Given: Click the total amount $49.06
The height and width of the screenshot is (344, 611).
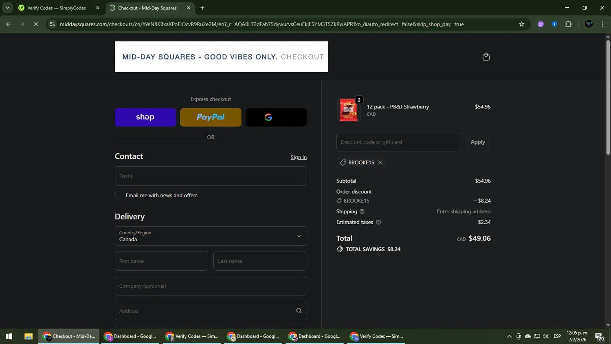Looking at the screenshot, I should (x=479, y=238).
